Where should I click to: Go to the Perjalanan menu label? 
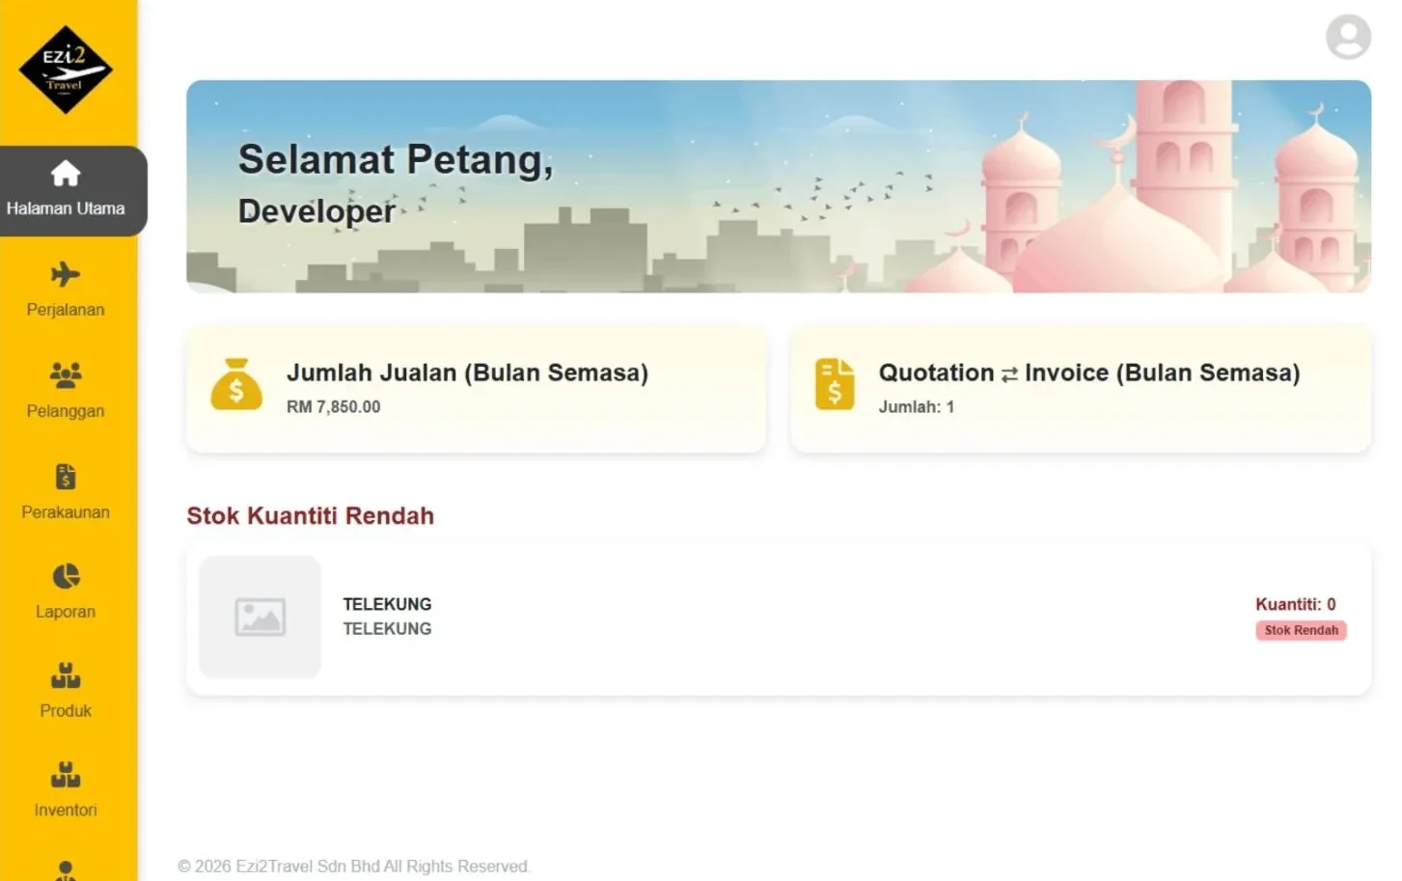click(x=66, y=310)
